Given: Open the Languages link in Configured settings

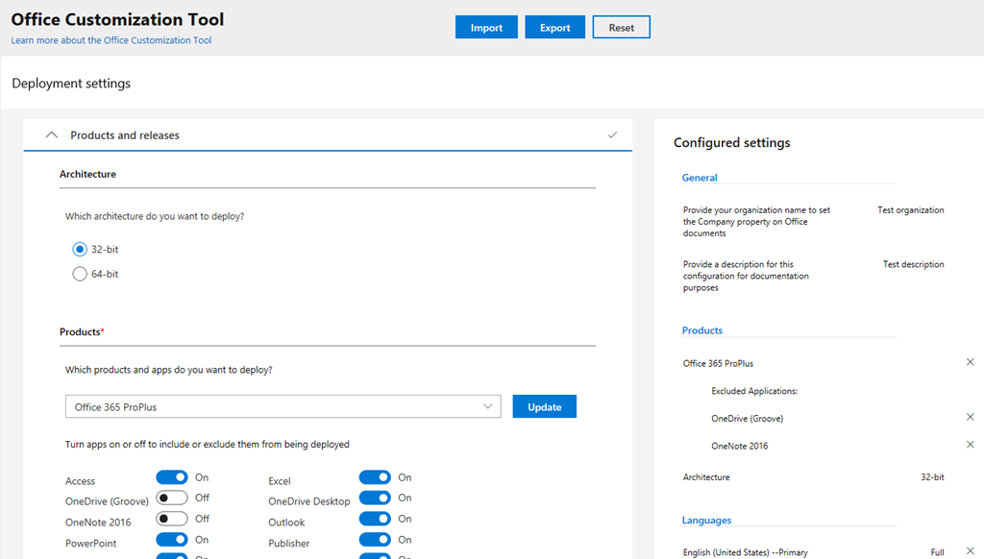Looking at the screenshot, I should click(706, 521).
